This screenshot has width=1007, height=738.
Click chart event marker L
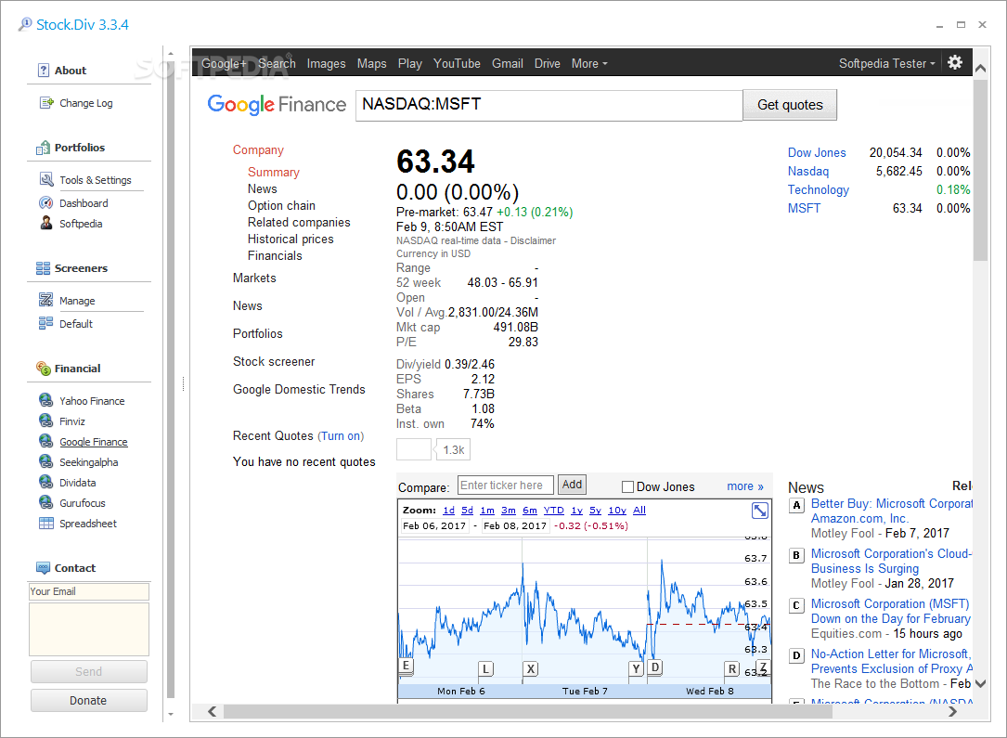[486, 668]
